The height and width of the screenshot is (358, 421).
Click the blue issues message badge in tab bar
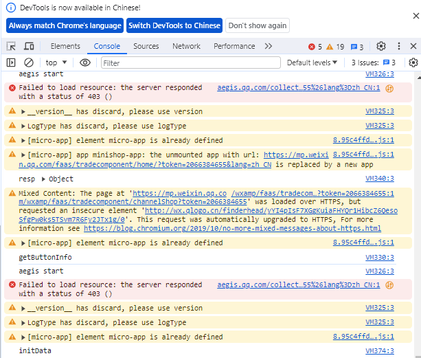pos(357,47)
